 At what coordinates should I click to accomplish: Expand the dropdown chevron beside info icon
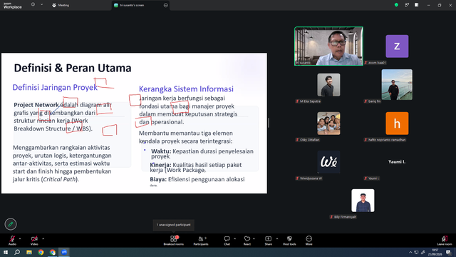(41, 5)
